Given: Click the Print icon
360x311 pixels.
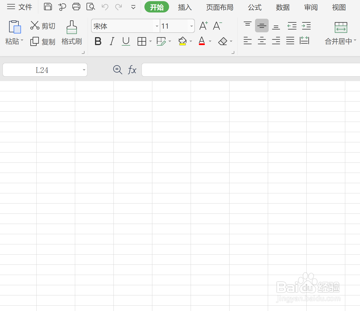Looking at the screenshot, I should tap(76, 7).
